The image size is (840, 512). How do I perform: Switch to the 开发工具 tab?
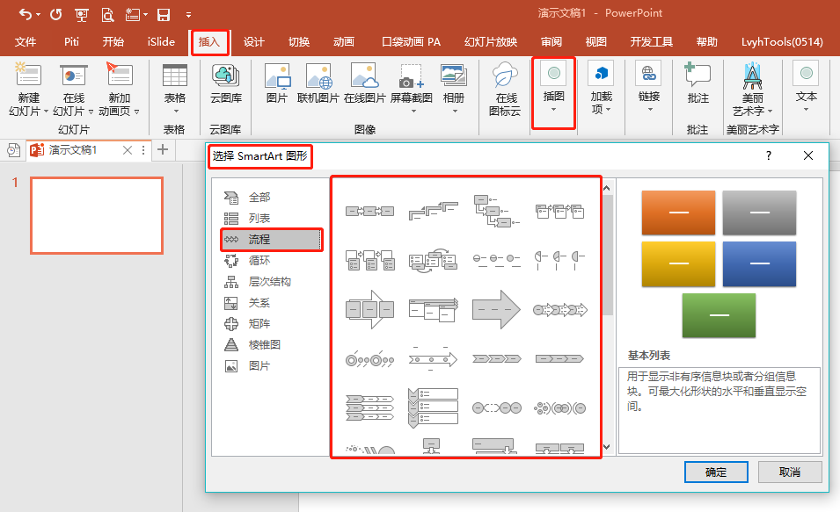click(x=652, y=42)
